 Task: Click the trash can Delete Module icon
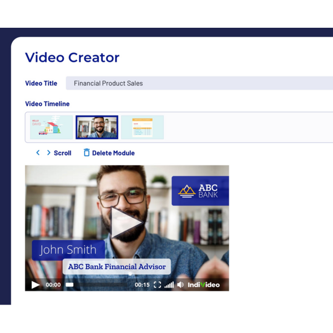(x=87, y=153)
